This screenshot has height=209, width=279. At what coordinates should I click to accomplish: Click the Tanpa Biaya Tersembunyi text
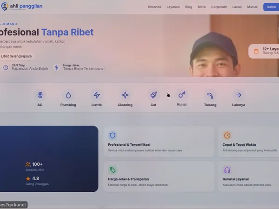pos(84,69)
